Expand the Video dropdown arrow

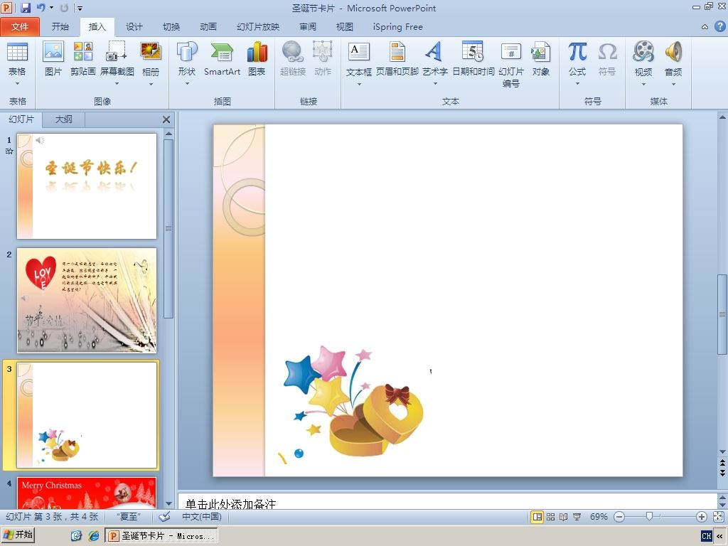pos(643,84)
